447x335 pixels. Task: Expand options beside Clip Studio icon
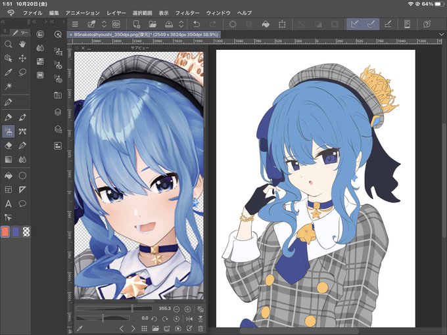(x=104, y=24)
